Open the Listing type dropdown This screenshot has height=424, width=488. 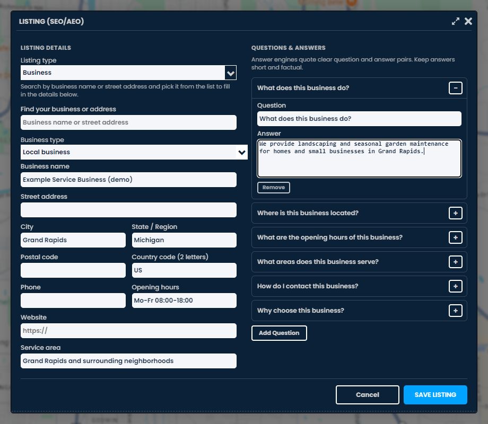(128, 73)
